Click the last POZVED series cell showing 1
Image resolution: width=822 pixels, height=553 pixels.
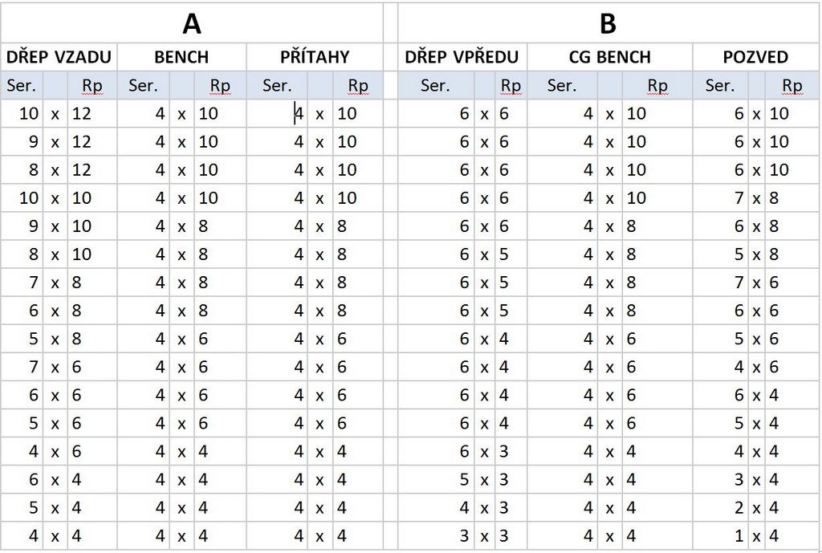point(720,535)
